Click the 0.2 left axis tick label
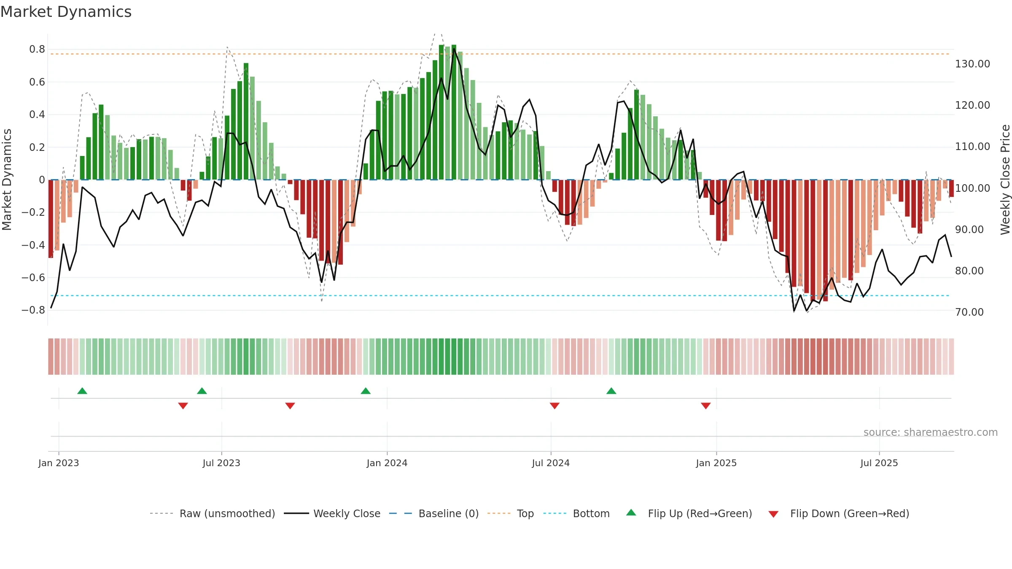 (x=37, y=147)
